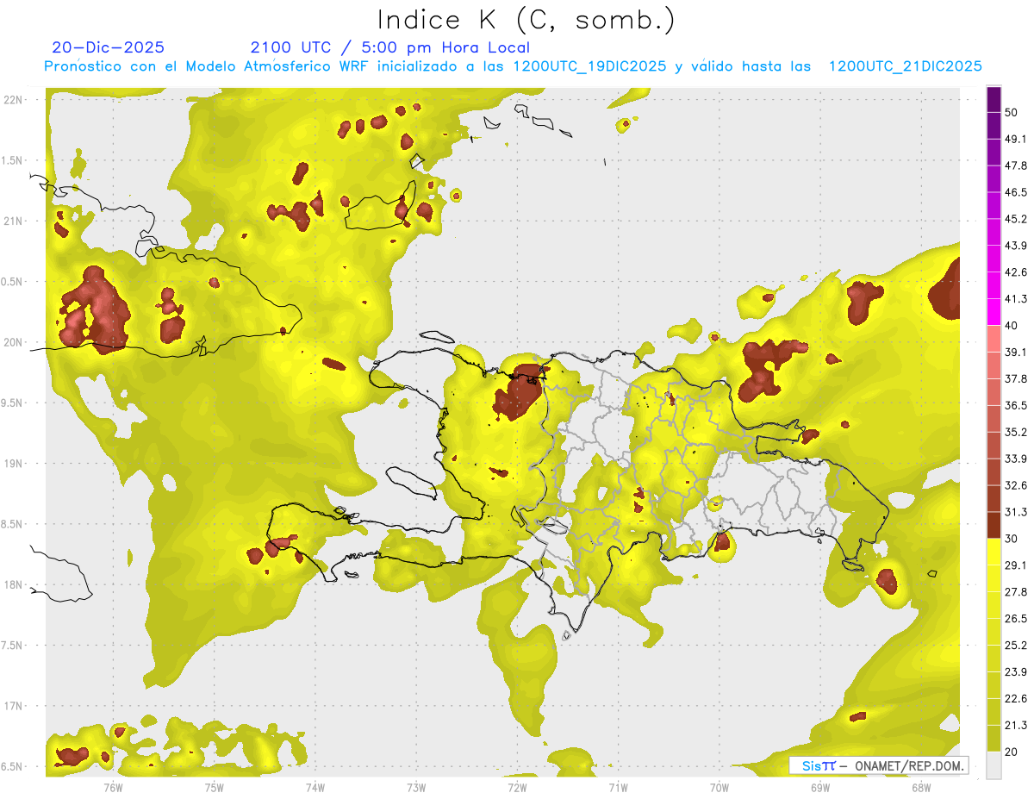Click the colorbar value '21.3'
This screenshot has height=799, width=1034.
coord(1016,727)
